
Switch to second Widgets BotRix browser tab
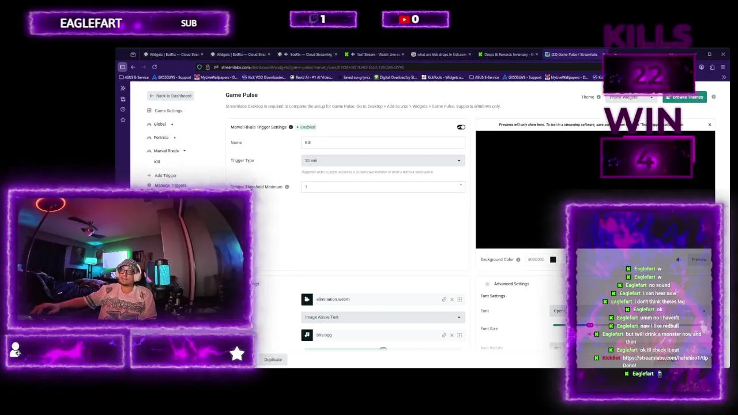[241, 54]
